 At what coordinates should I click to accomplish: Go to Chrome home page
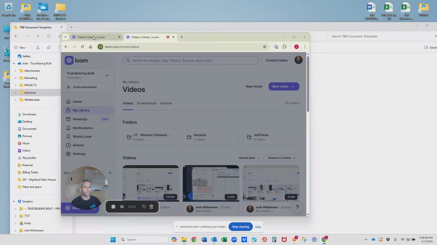click(90, 47)
